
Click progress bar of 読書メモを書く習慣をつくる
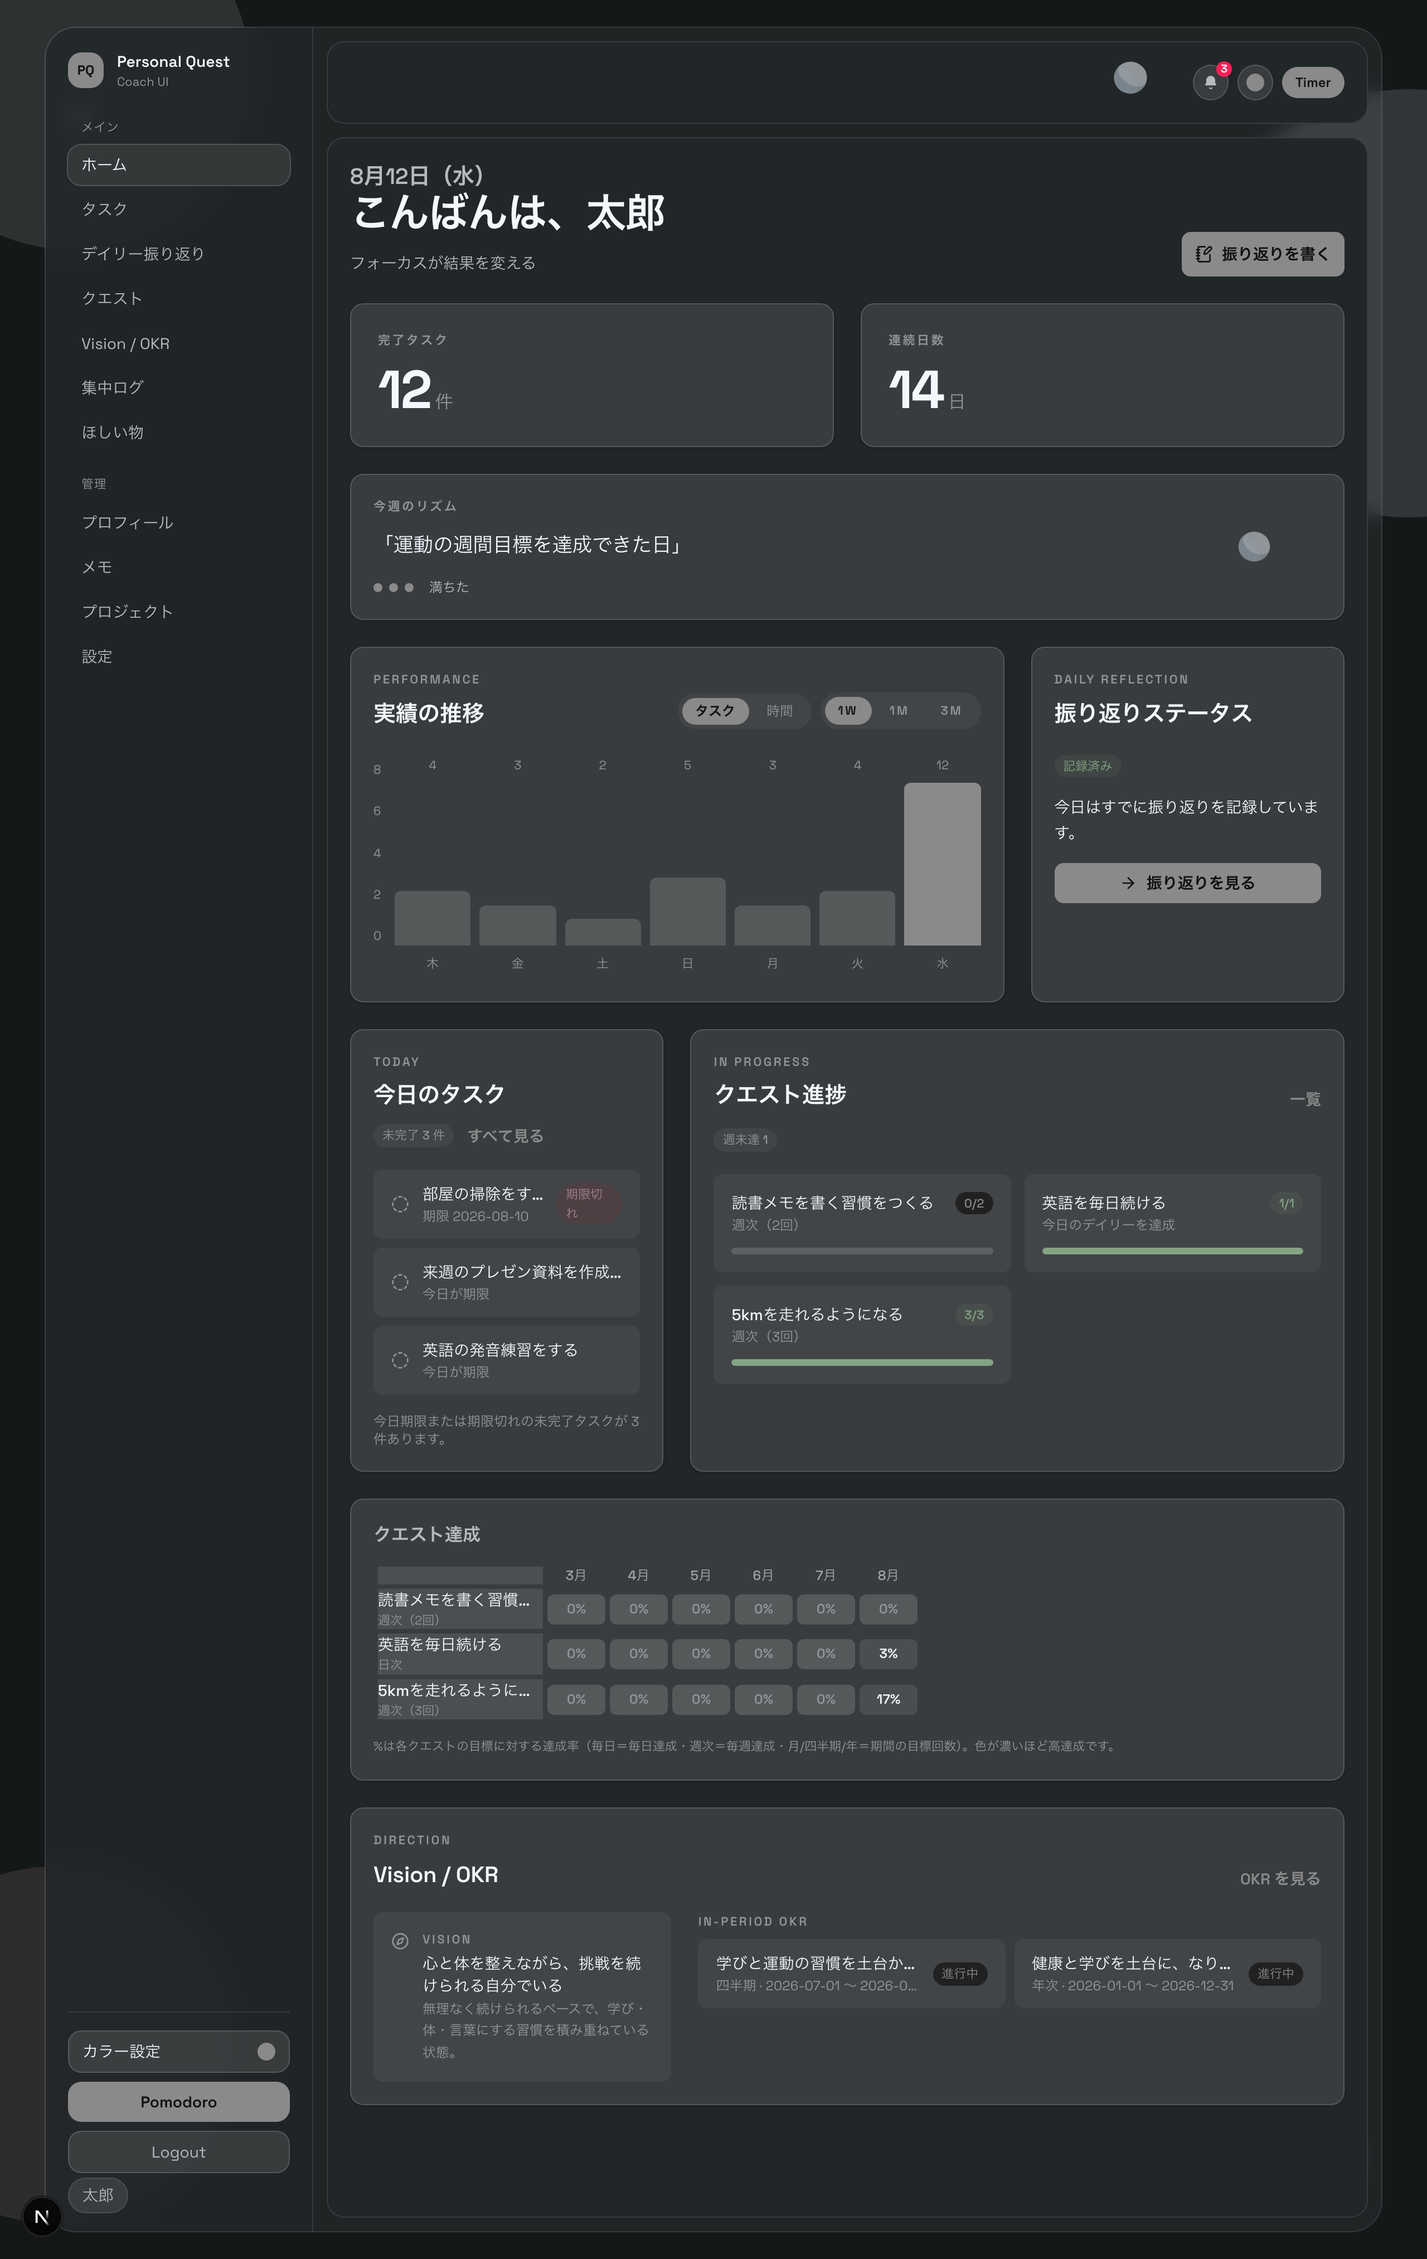[x=861, y=1250]
